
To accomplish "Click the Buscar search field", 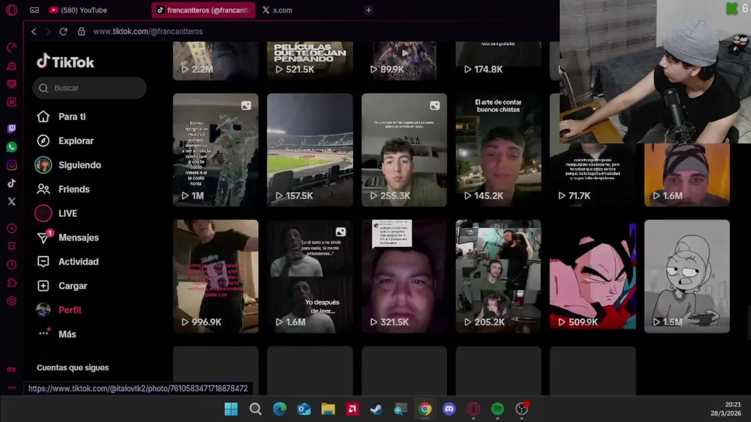I will [89, 88].
